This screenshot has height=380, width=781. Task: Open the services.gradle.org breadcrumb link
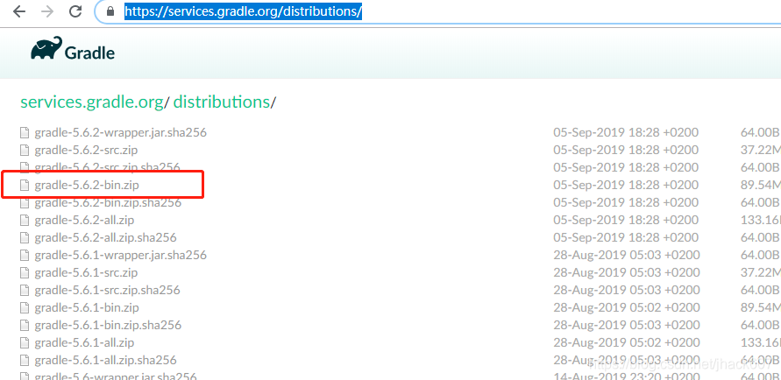92,102
